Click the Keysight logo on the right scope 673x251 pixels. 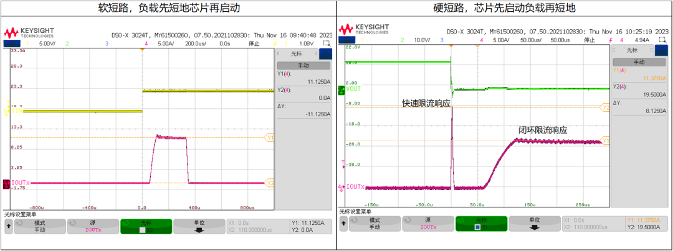tap(363, 29)
